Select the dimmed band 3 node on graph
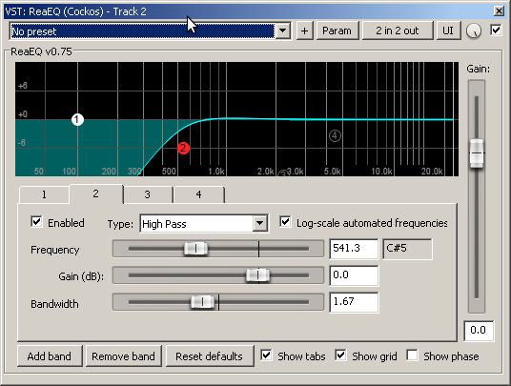Screen dimensions: 511x386 click(283, 174)
